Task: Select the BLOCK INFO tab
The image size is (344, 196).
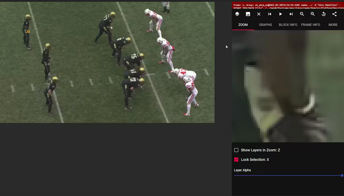Action: click(288, 25)
